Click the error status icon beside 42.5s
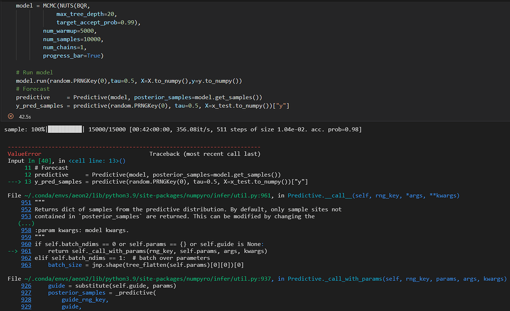The image size is (510, 311). [10, 116]
